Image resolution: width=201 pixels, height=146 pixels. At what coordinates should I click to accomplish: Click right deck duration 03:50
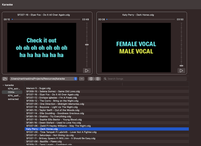(180, 20)
